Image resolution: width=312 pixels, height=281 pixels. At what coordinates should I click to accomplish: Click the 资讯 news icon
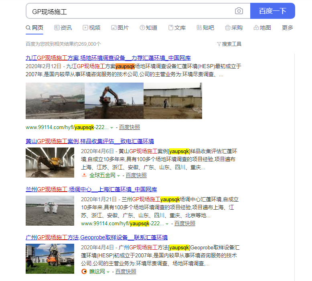click(57, 28)
